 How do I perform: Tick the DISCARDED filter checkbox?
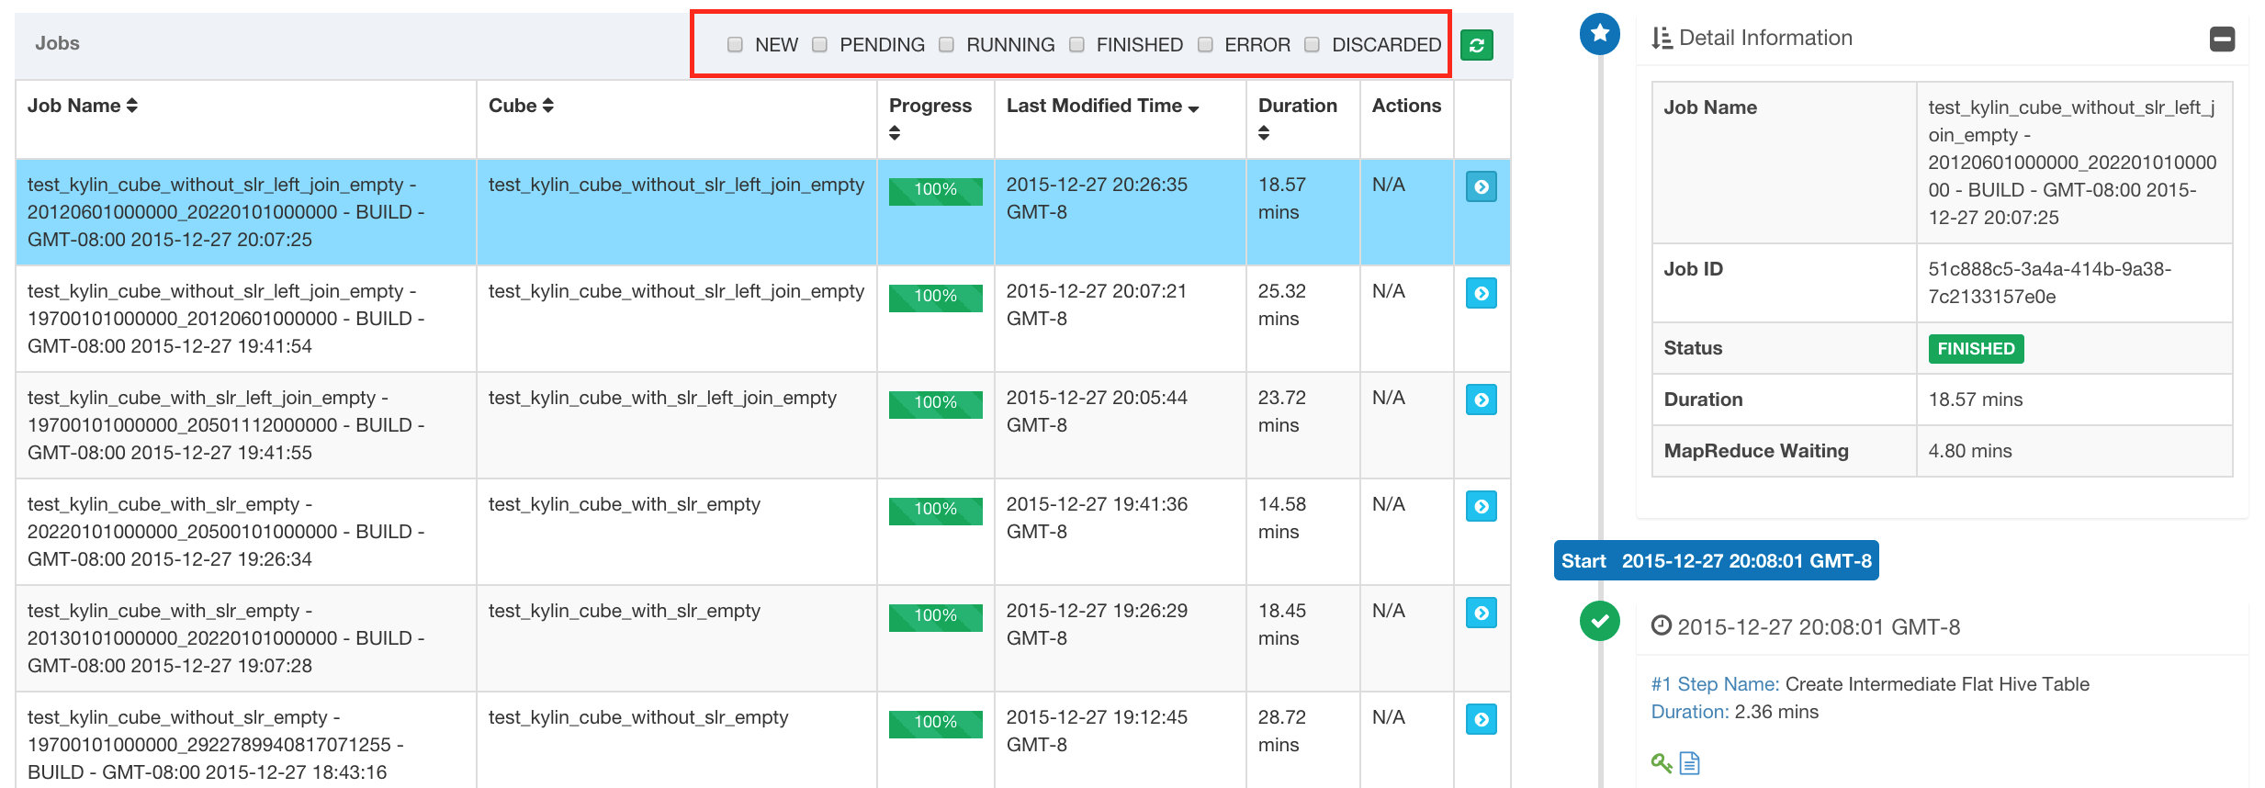(x=1313, y=45)
